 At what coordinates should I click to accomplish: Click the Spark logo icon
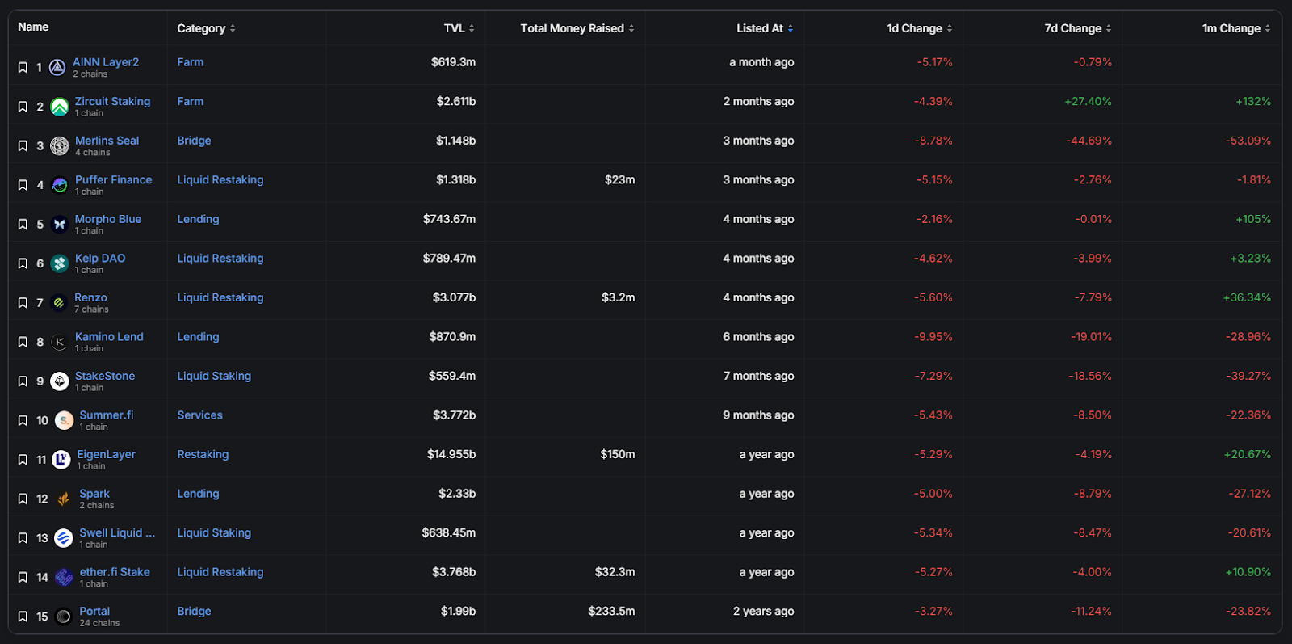click(64, 499)
